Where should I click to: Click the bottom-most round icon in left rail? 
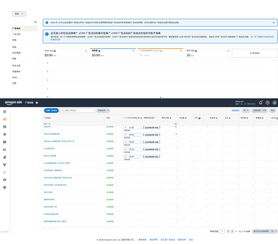point(4,187)
